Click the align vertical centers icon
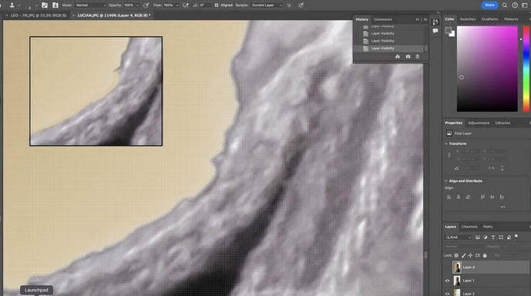The width and height of the screenshot is (531, 296). coord(492,197)
